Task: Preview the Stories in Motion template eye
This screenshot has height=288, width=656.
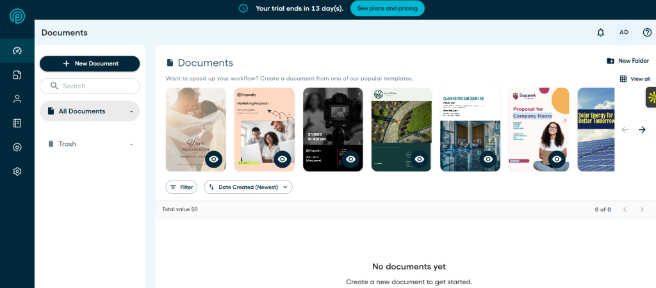Action: [351, 159]
